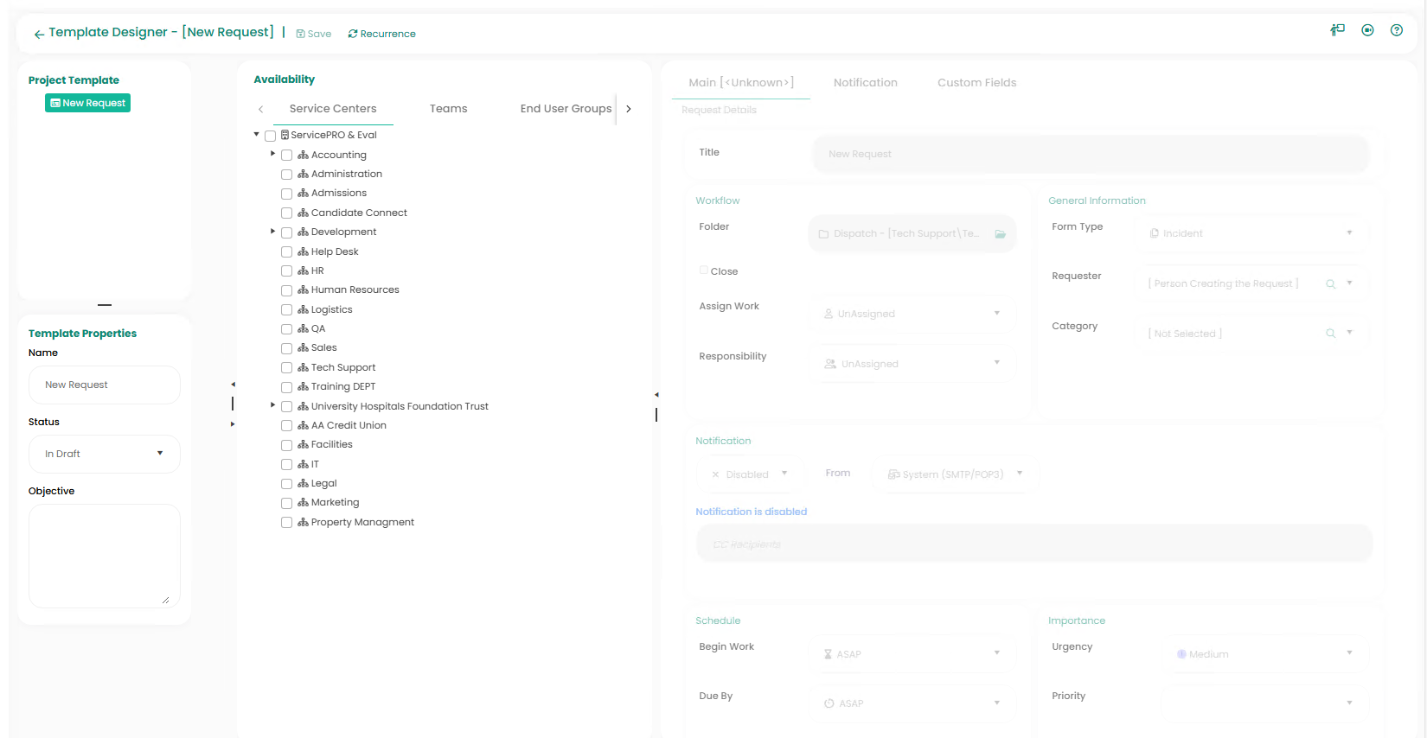The image size is (1427, 738).
Task: Click the search icon in Category field
Action: click(1330, 334)
